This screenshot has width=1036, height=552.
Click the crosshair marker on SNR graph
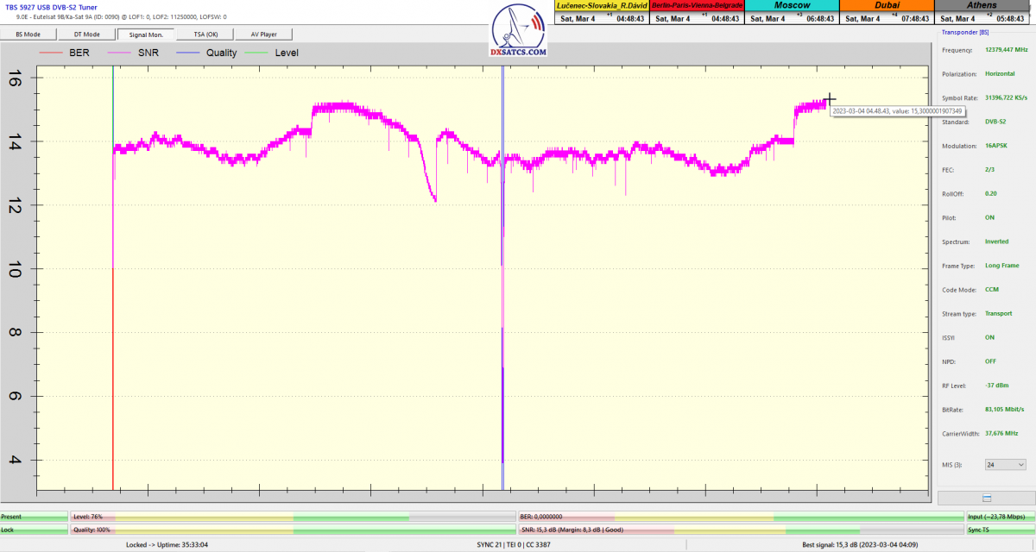pos(831,101)
